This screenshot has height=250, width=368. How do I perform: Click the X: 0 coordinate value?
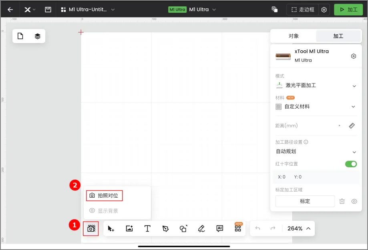tap(282, 177)
